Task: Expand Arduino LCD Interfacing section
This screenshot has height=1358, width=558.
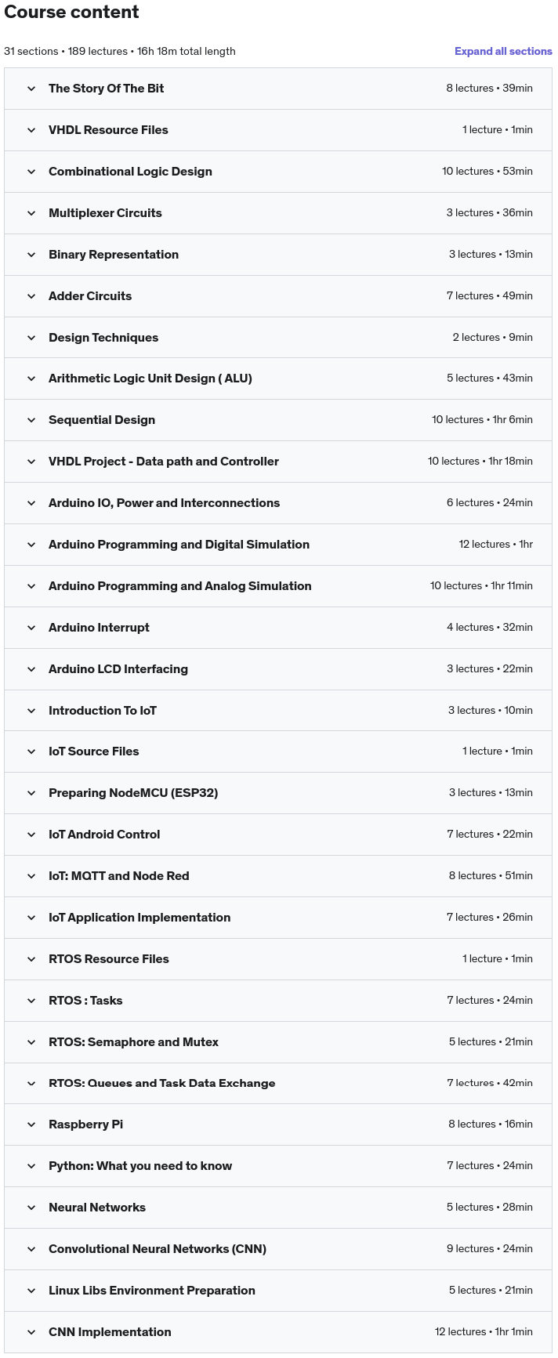Action: (278, 669)
